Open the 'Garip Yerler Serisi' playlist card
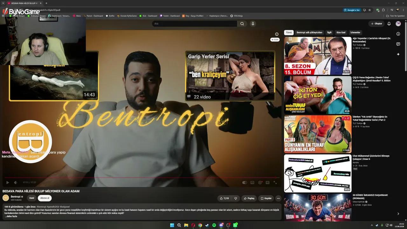The height and width of the screenshot is (229, 407). coord(230,76)
